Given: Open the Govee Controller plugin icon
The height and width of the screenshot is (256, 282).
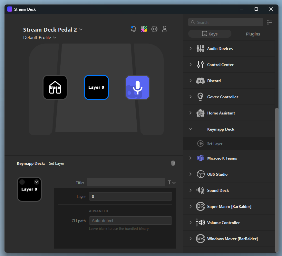Looking at the screenshot, I should pyautogui.click(x=200, y=97).
